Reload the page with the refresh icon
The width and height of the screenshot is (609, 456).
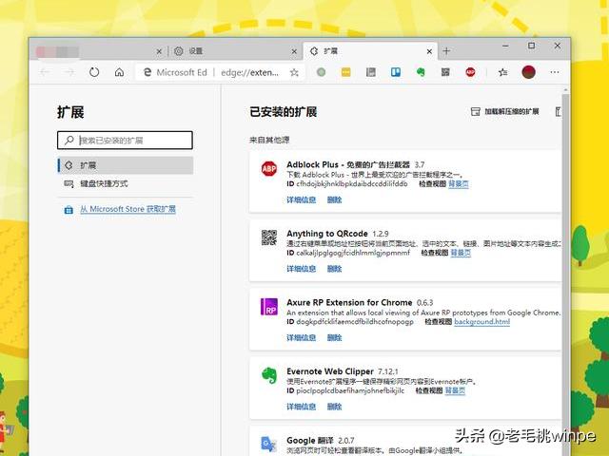pyautogui.click(x=94, y=72)
